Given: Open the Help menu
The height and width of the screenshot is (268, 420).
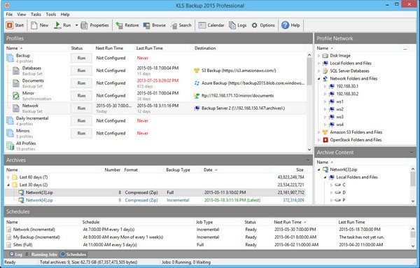Looking at the screenshot, I should (x=65, y=14).
